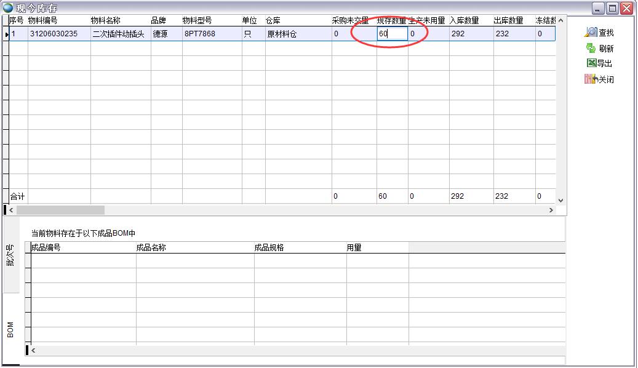The width and height of the screenshot is (638, 368).
Task: Sort by the 物料编号 column header
Action: click(x=43, y=20)
